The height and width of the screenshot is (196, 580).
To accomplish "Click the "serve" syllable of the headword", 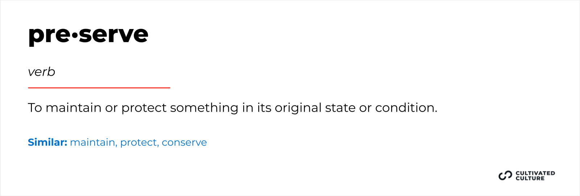I will click(113, 35).
